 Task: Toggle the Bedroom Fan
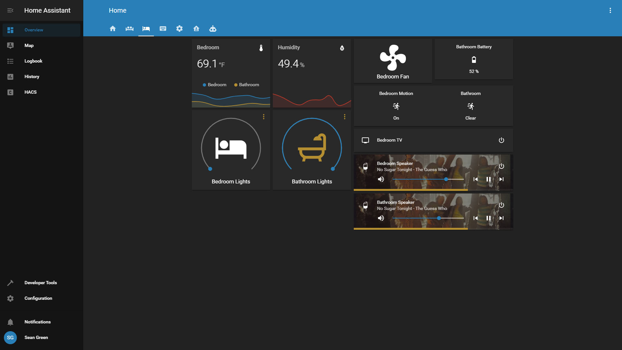tap(393, 58)
